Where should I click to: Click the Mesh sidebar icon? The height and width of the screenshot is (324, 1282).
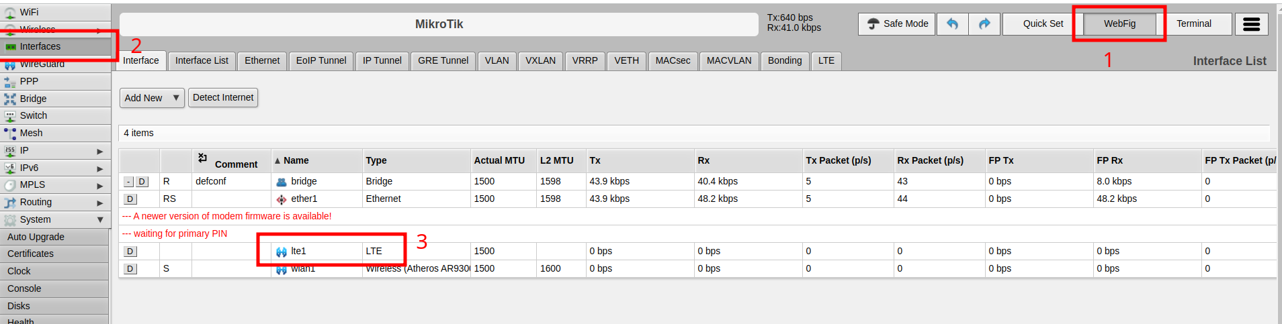(10, 133)
